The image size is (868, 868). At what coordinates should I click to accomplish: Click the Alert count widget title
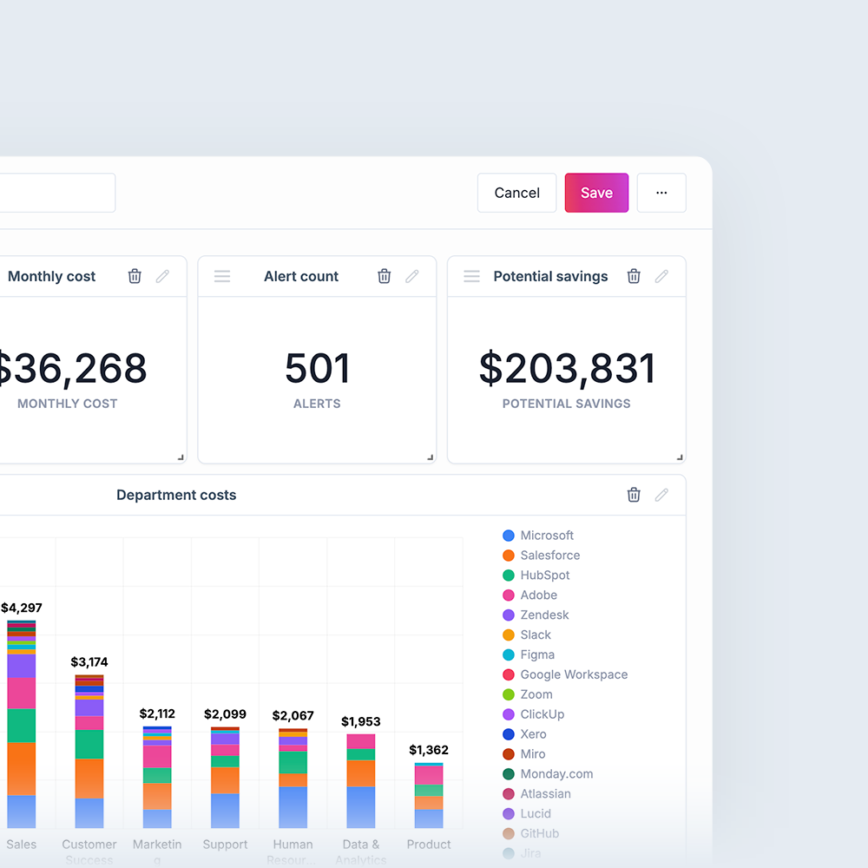[300, 276]
